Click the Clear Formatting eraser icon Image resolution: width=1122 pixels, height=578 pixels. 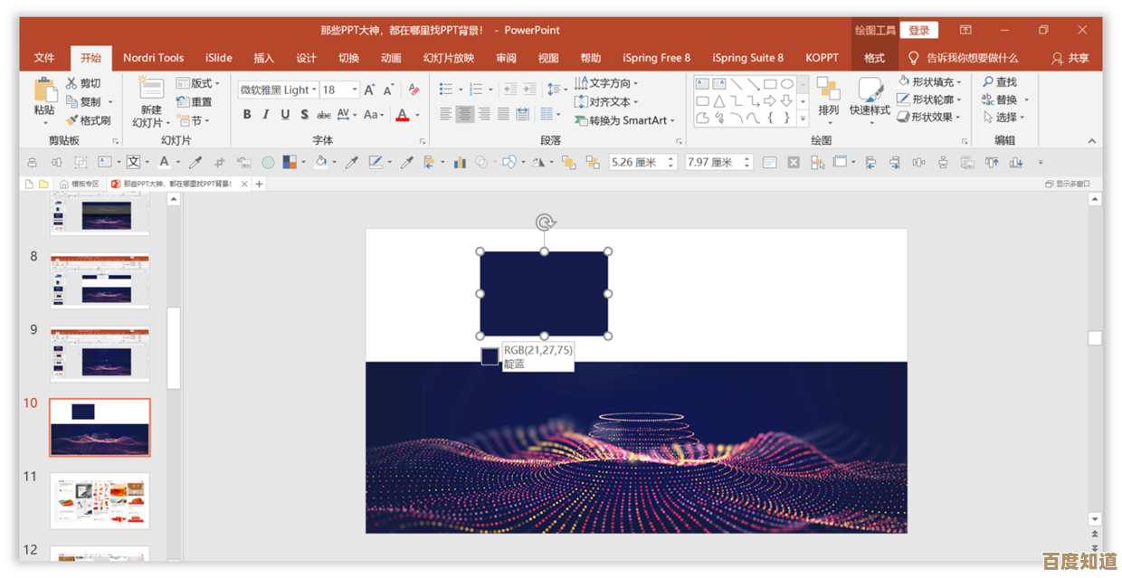(414, 90)
